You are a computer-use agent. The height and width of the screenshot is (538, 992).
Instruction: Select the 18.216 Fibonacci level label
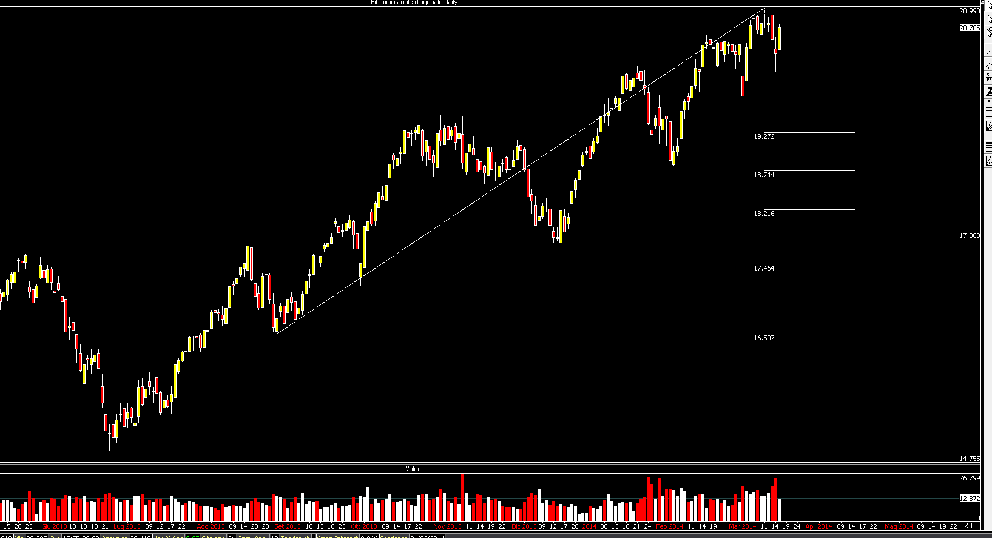(x=764, y=214)
